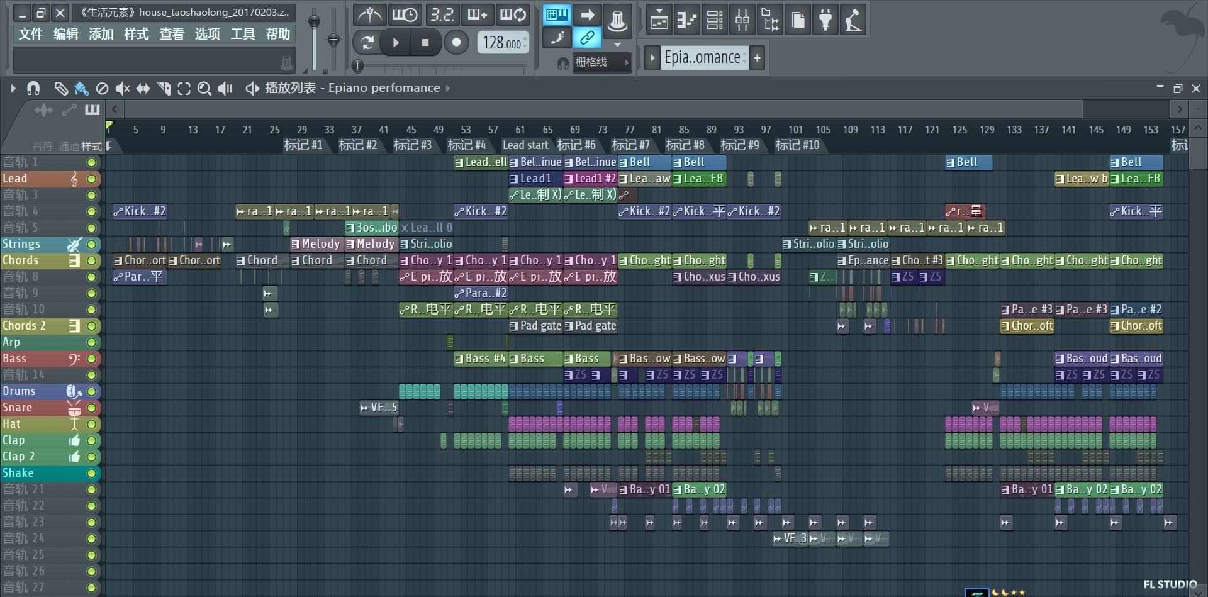Mute the Snare track

(92, 408)
